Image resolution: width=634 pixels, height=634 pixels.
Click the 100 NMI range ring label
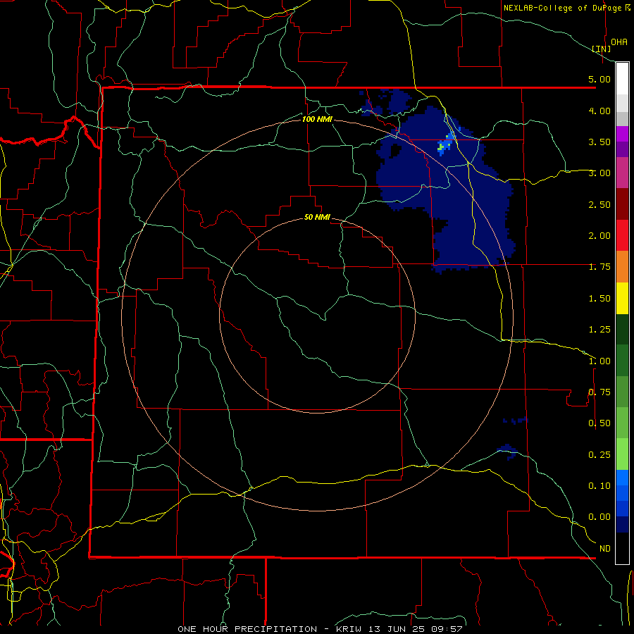pos(317,119)
